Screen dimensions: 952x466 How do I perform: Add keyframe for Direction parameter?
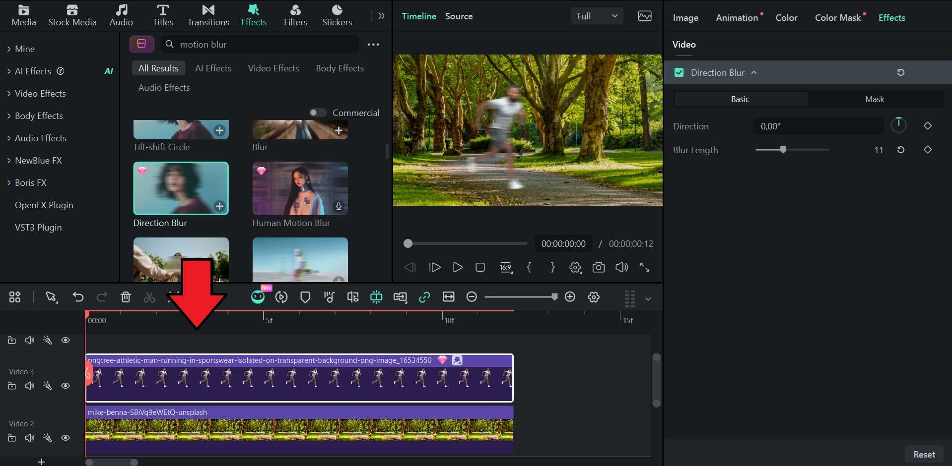coord(927,126)
